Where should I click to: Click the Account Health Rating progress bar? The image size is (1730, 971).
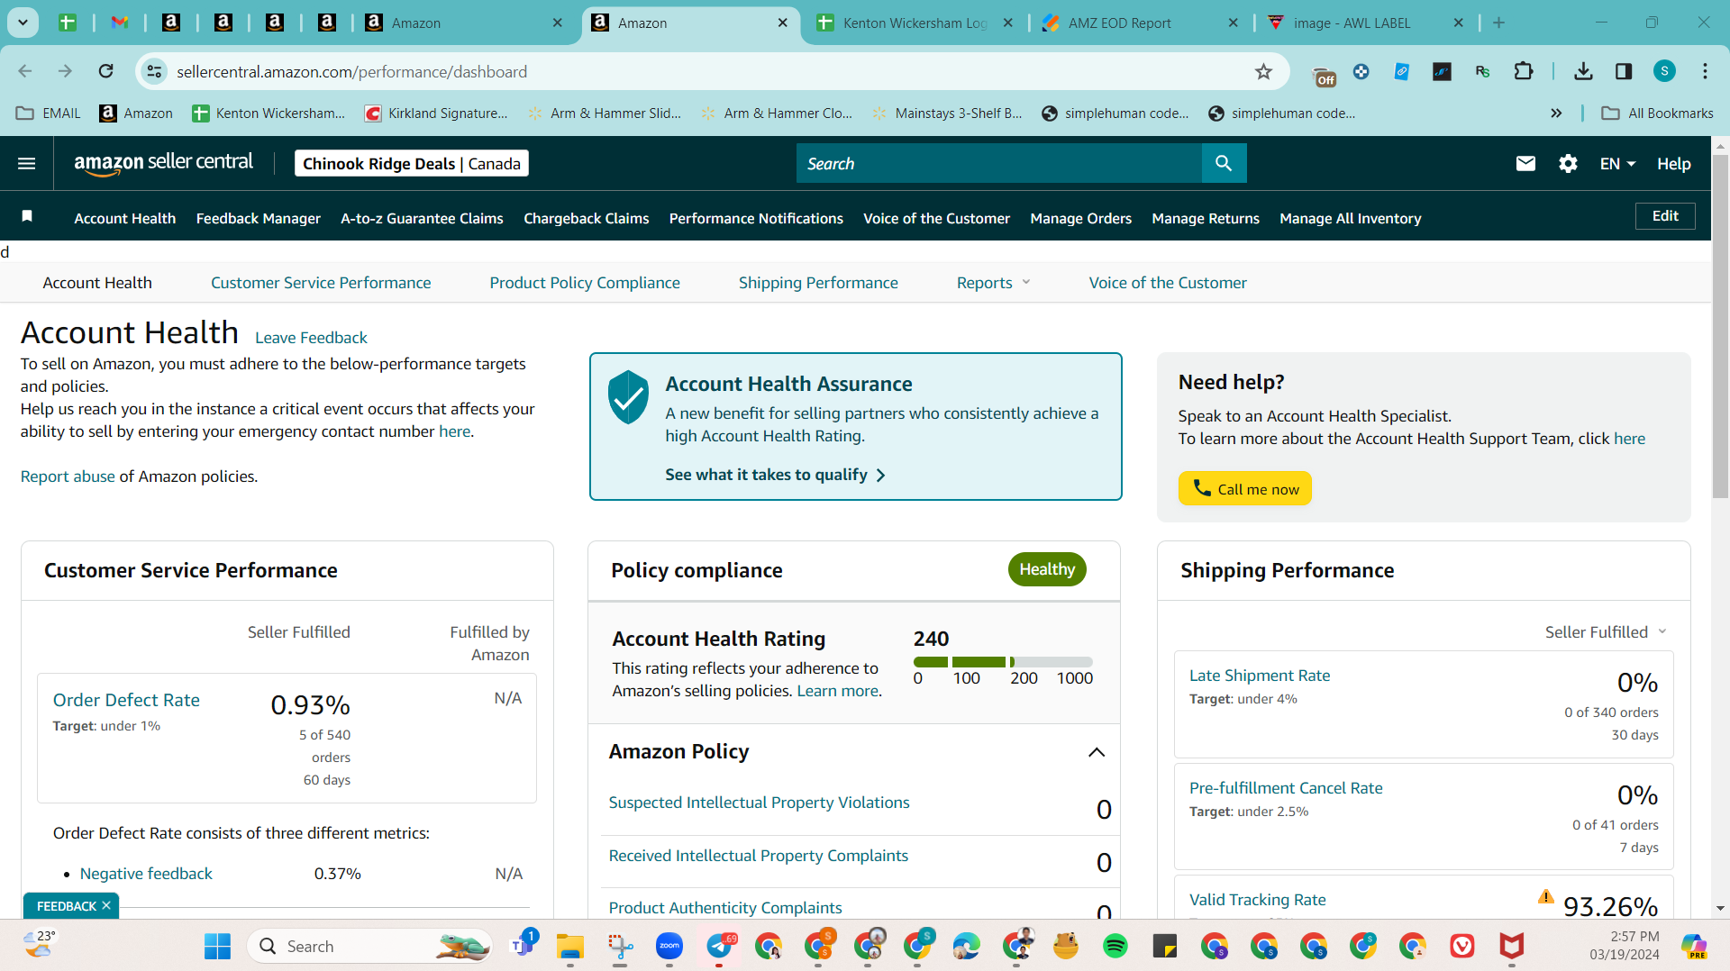1003,662
